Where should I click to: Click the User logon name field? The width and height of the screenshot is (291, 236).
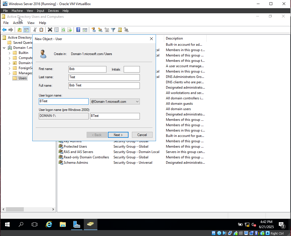pyautogui.click(x=64, y=101)
